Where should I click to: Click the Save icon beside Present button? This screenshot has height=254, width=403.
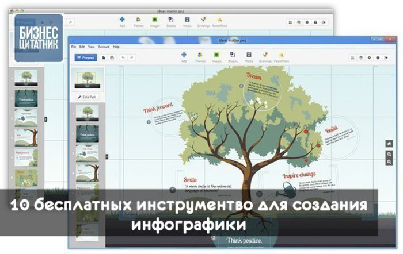click(x=112, y=57)
